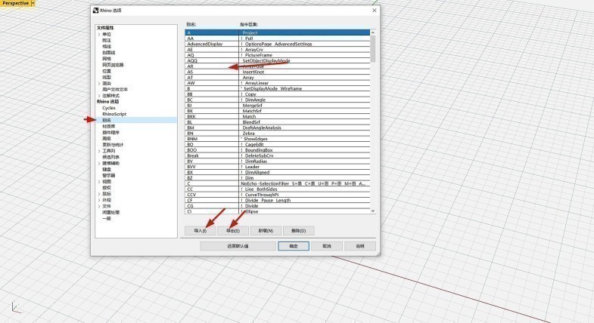594x323 pixels.
Task: Click the alias list scroll-down arrow
Action: pos(372,212)
